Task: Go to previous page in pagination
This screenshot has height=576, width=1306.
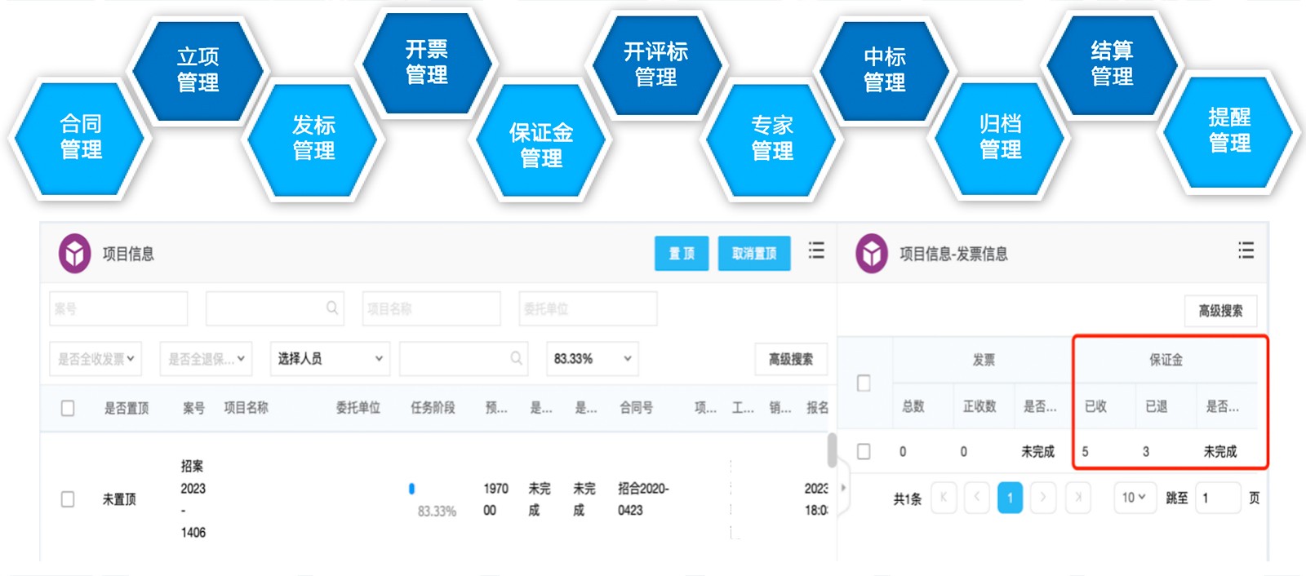Action: click(x=976, y=497)
